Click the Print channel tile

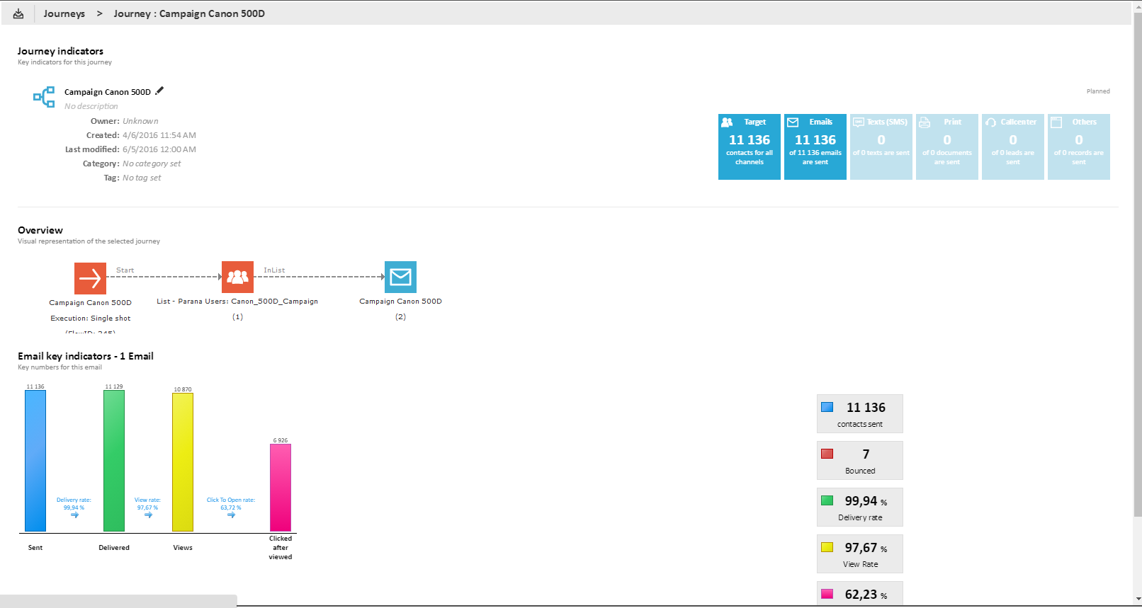(946, 147)
